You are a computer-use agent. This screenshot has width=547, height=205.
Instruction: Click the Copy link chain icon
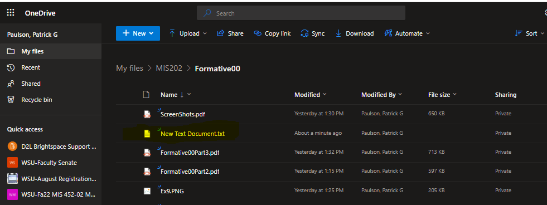click(258, 33)
